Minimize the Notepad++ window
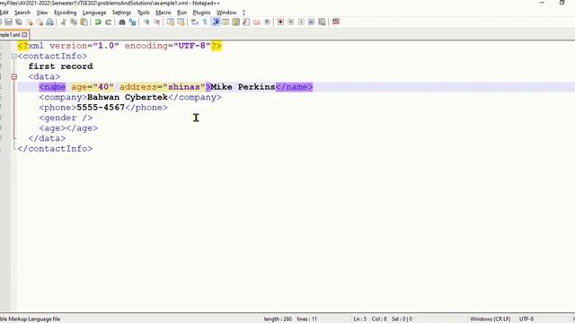Viewport: 575px width, 323px height. pyautogui.click(x=542, y=3)
